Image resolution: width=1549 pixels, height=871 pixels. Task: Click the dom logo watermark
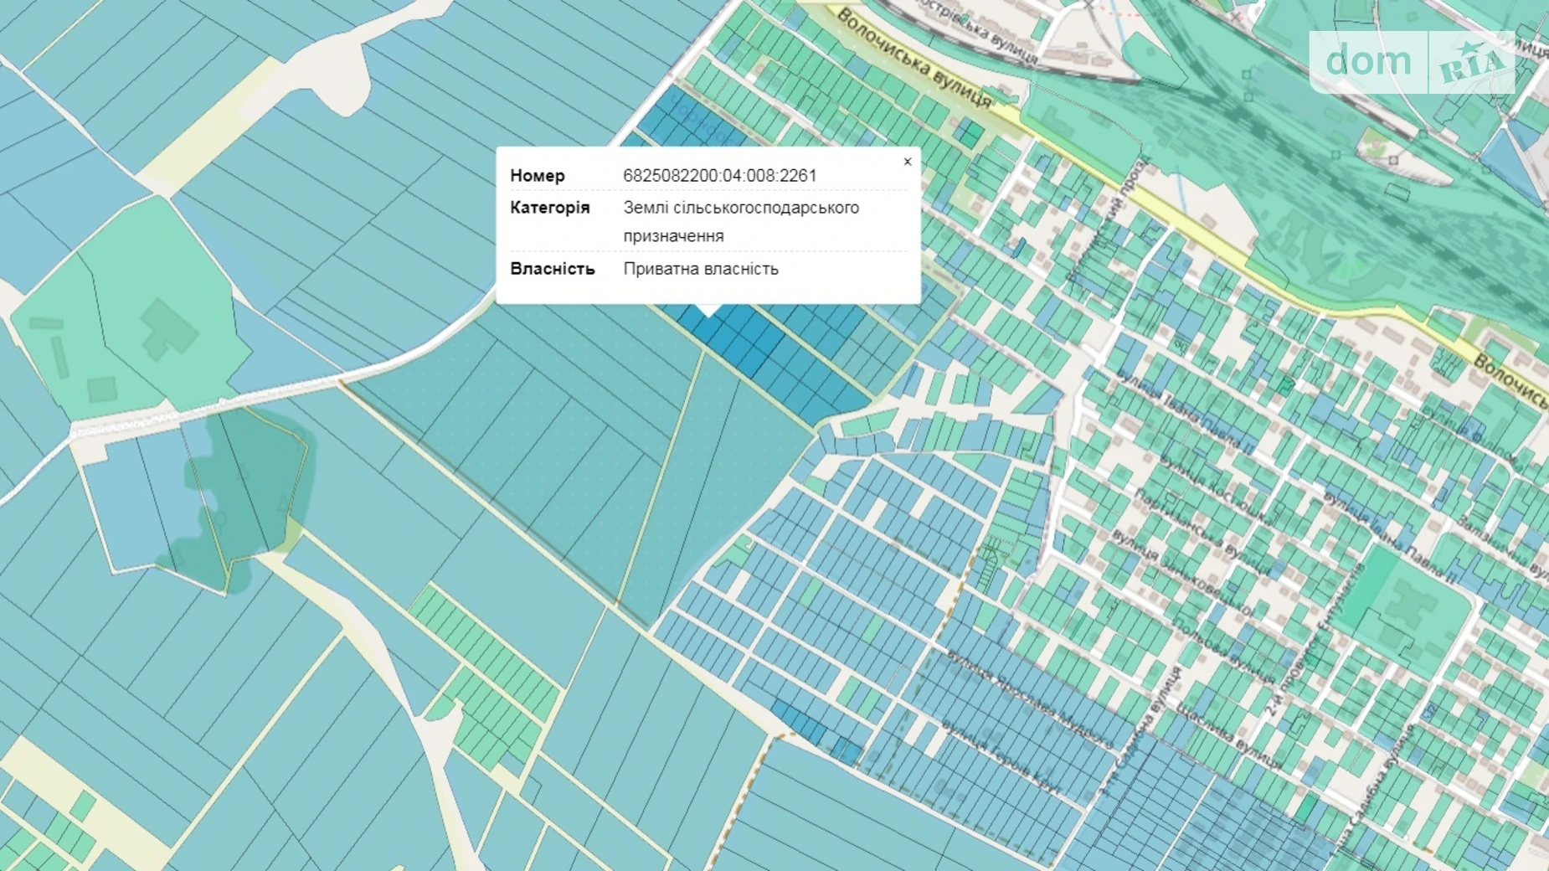point(1367,62)
